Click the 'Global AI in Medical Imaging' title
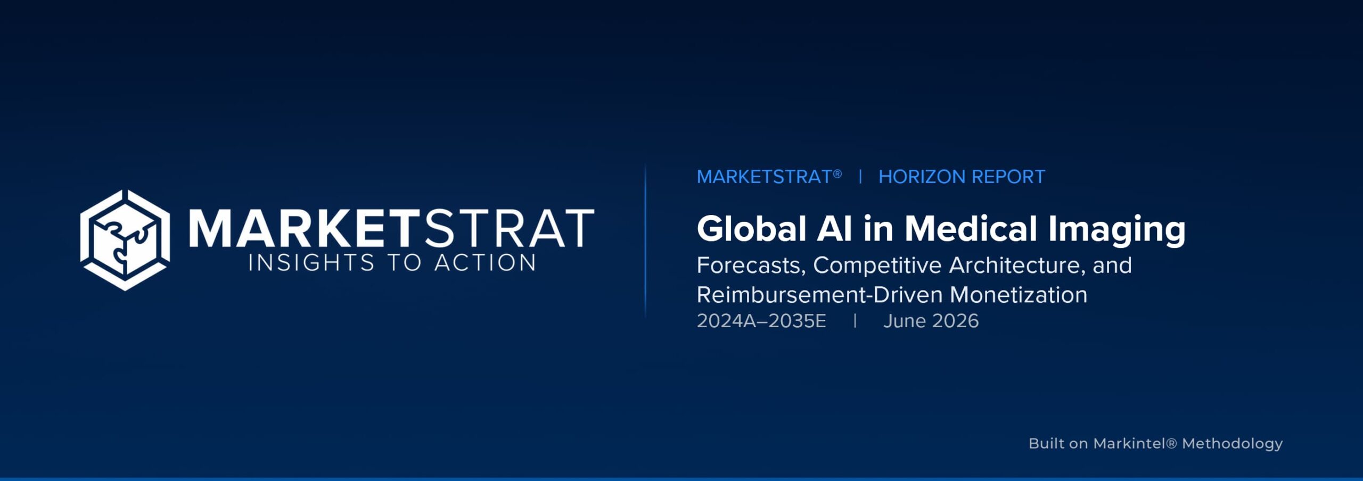Viewport: 1363px width, 481px height. coord(941,229)
